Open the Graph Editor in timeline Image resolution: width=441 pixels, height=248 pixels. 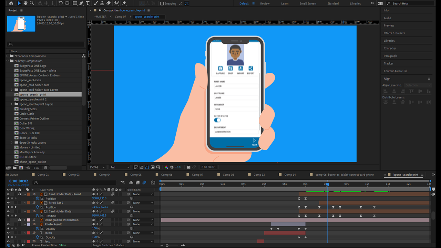tap(153, 183)
